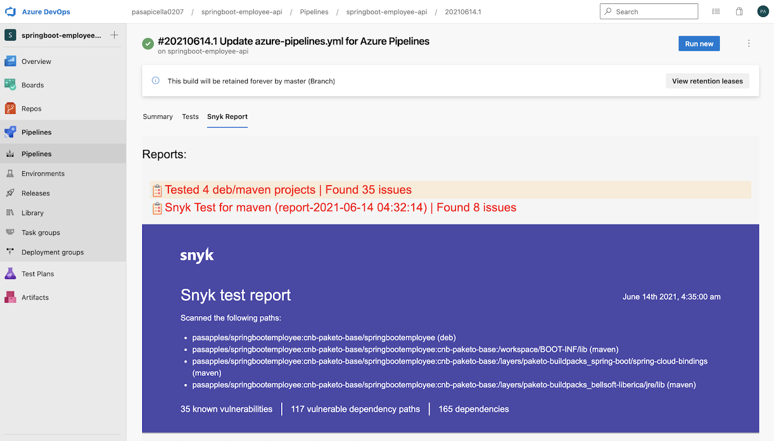
Task: Click report icon beside Tested 4 deb/maven projects
Action: pyautogui.click(x=157, y=191)
